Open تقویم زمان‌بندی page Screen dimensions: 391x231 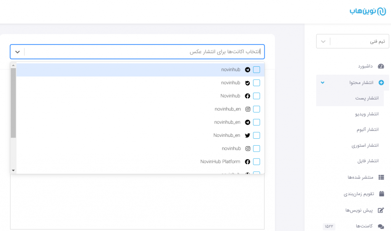(x=359, y=194)
